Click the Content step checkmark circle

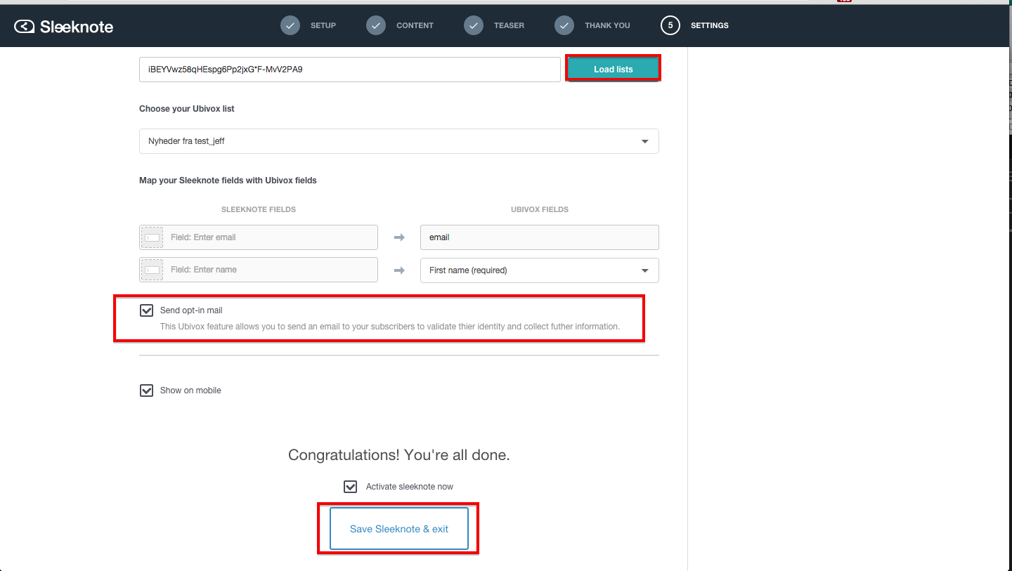(376, 25)
